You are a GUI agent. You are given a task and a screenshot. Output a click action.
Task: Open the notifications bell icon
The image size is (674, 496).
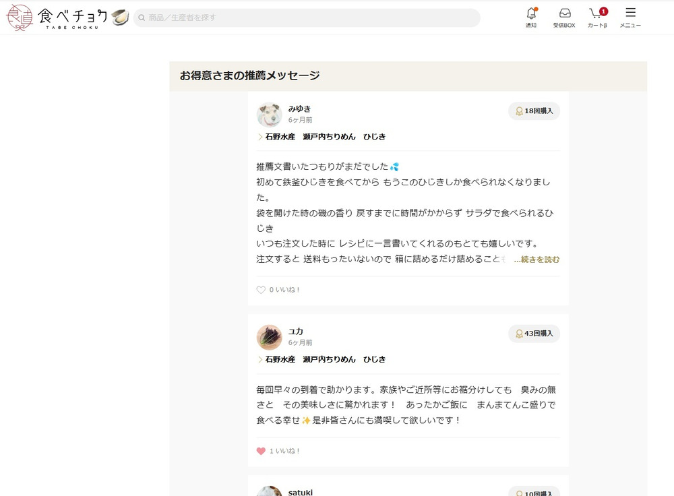(531, 13)
